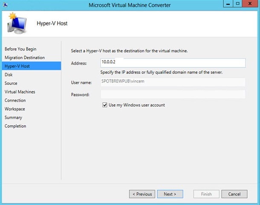This screenshot has height=205, width=260.
Task: Click the Hyper-V Host page heading
Action: click(52, 23)
